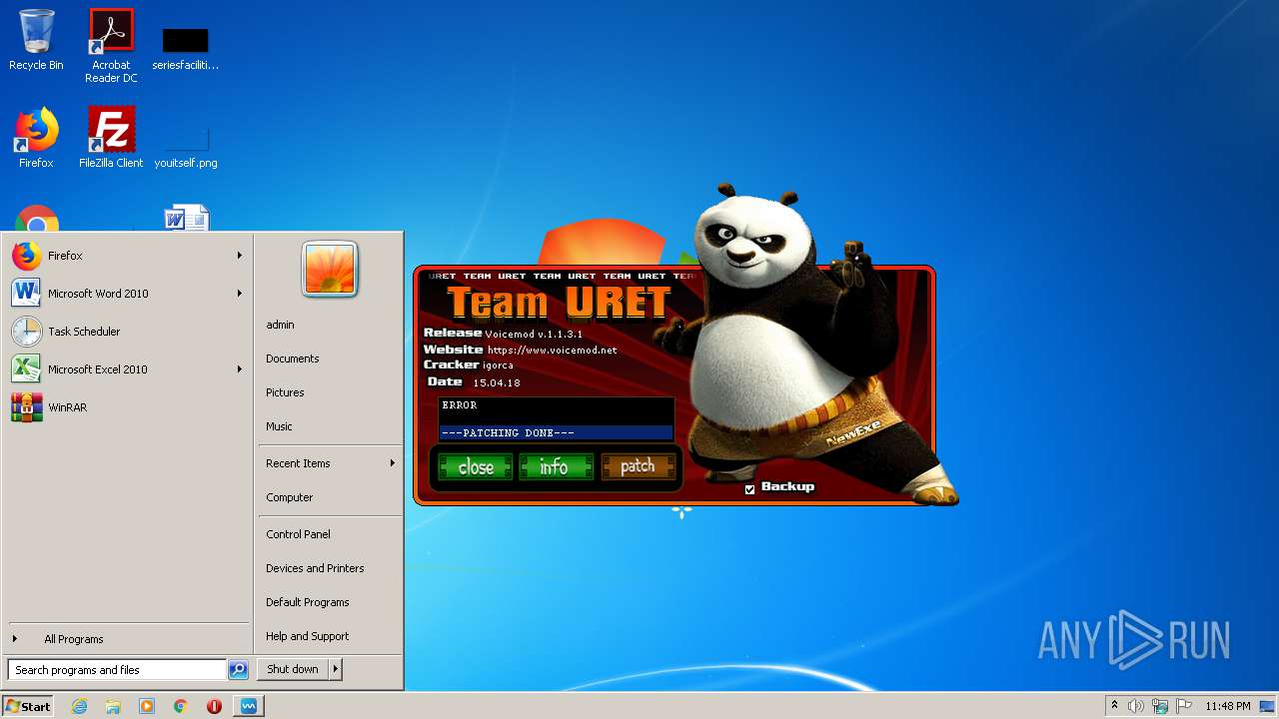This screenshot has width=1279, height=719.
Task: Uncheck the Backup checkbox
Action: [x=749, y=489]
